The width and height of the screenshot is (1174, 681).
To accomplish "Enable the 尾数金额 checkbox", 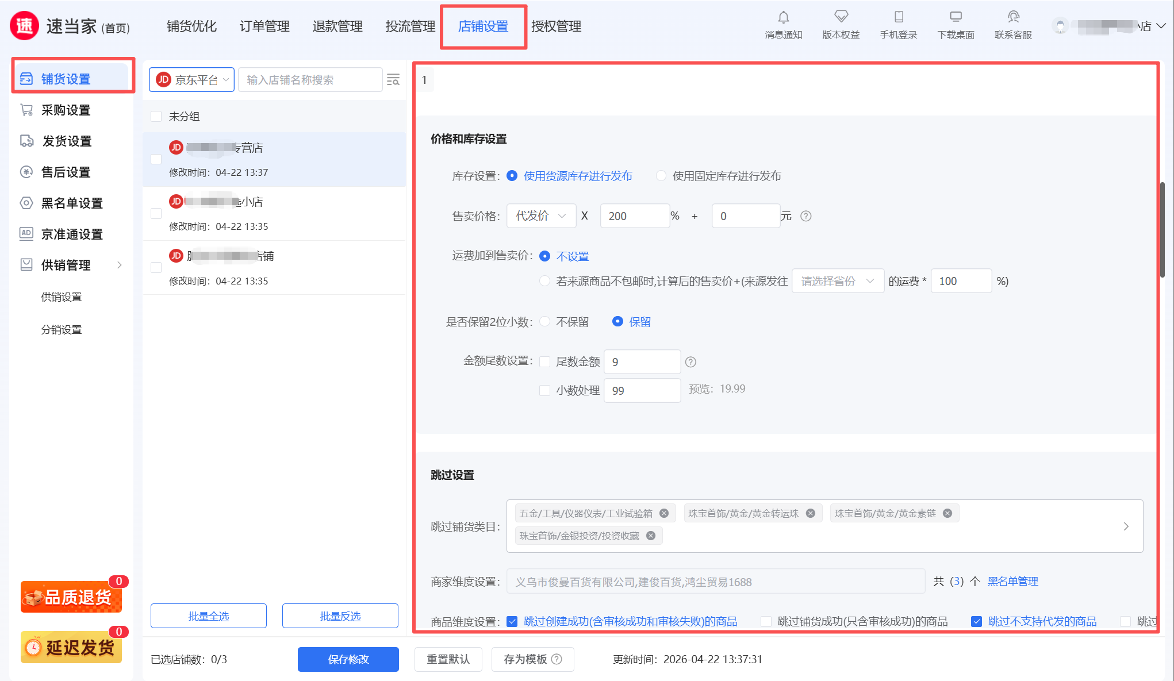I will (x=544, y=361).
